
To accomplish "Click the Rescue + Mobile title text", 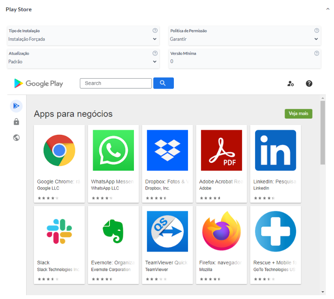I will click(275, 262).
